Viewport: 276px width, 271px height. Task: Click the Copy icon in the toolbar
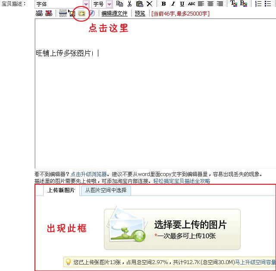pos(120,4)
